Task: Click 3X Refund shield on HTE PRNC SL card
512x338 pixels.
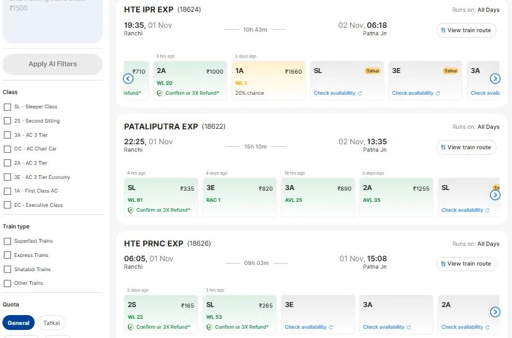Action: click(209, 327)
